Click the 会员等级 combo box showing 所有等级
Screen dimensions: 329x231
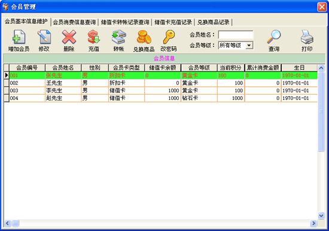236,45
